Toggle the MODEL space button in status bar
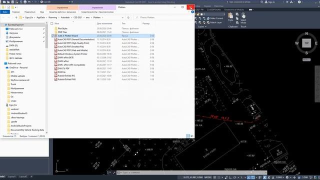Viewport: 320px width, 180px height. 208,177
